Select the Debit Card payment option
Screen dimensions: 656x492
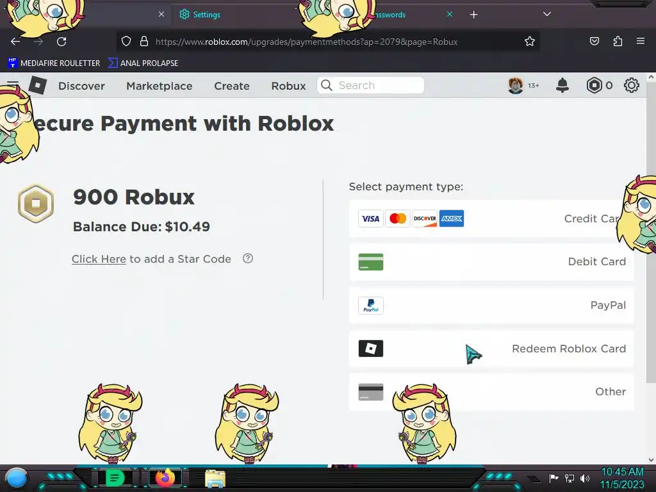click(x=491, y=262)
